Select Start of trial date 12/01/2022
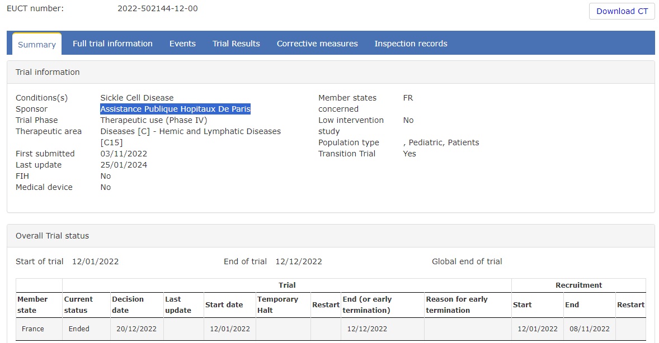The image size is (659, 343). pos(96,261)
